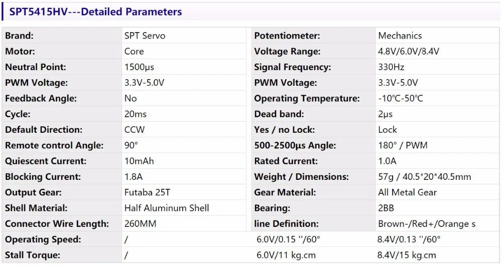
Task: Click the Dead band 2µs value
Action: point(385,114)
